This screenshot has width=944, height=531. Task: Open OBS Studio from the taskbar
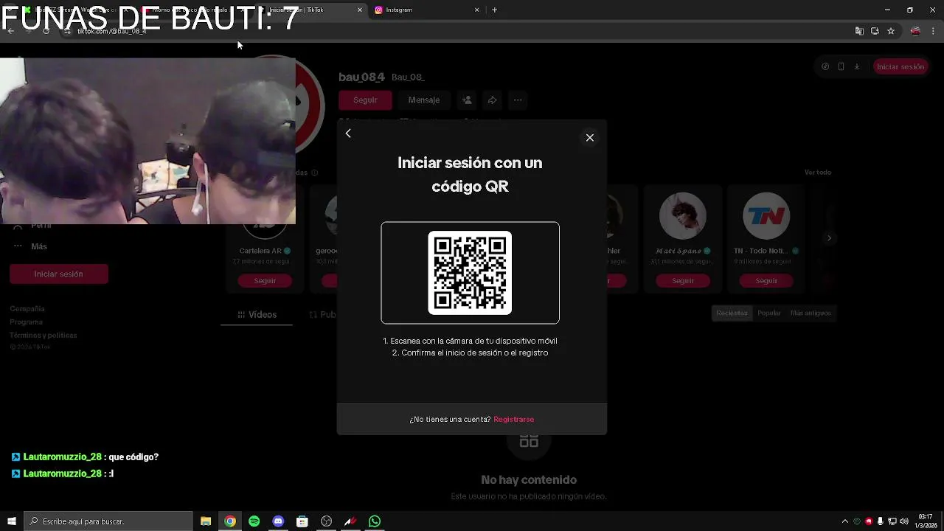coord(326,521)
